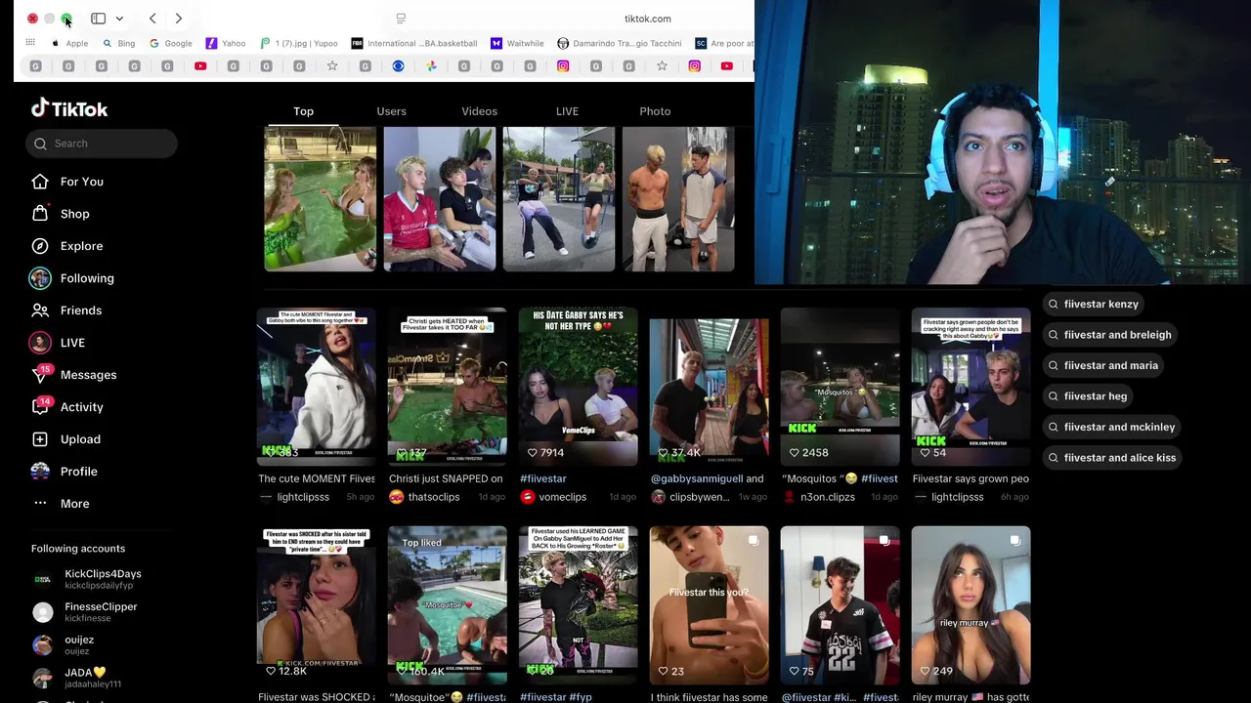1251x703 pixels.
Task: Open the Yupoo bookmark
Action: 299,43
